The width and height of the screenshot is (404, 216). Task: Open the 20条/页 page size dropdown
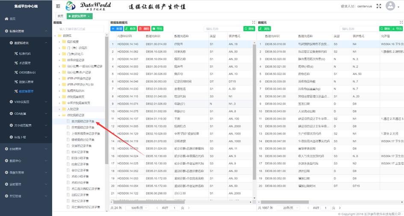pos(288,208)
